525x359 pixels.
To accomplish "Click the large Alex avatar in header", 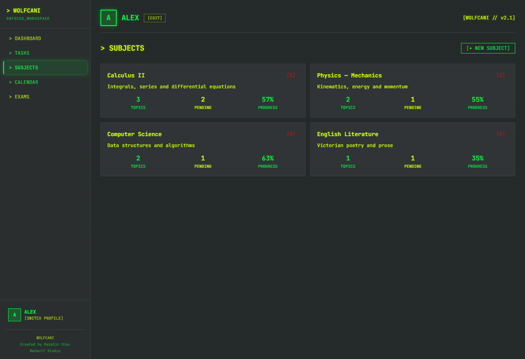I will (x=109, y=18).
